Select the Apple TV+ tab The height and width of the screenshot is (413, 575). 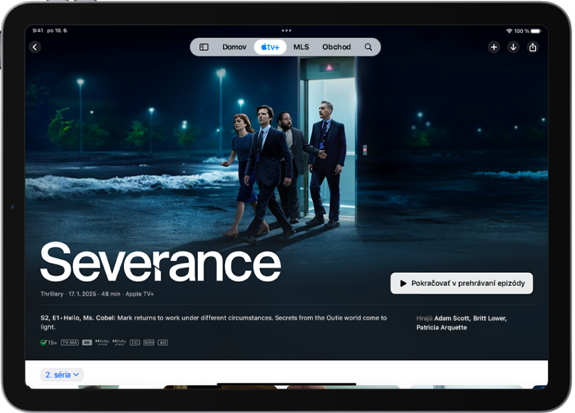coord(270,47)
